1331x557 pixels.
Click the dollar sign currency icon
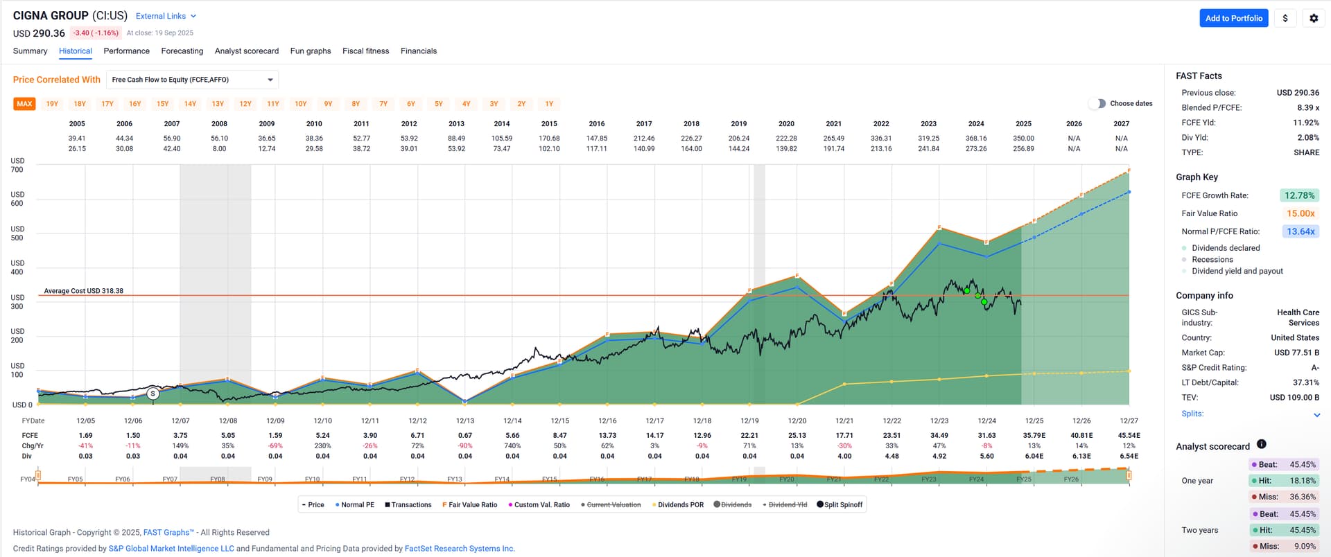[x=1285, y=19]
